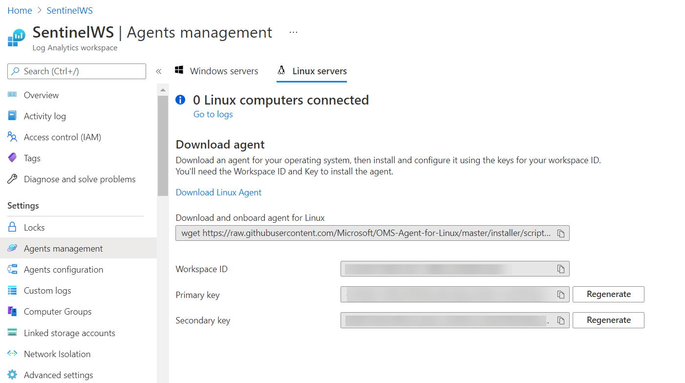Select the Linux servers tab
Image resolution: width=685 pixels, height=383 pixels.
click(312, 71)
